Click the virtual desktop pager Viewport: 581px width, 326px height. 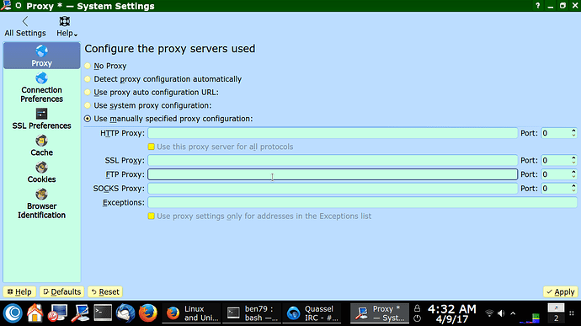click(556, 313)
